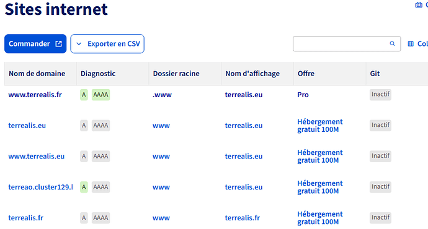This screenshot has width=428, height=229.
Task: Click the www folder in www.terrealis.eu row
Action: 161,157
